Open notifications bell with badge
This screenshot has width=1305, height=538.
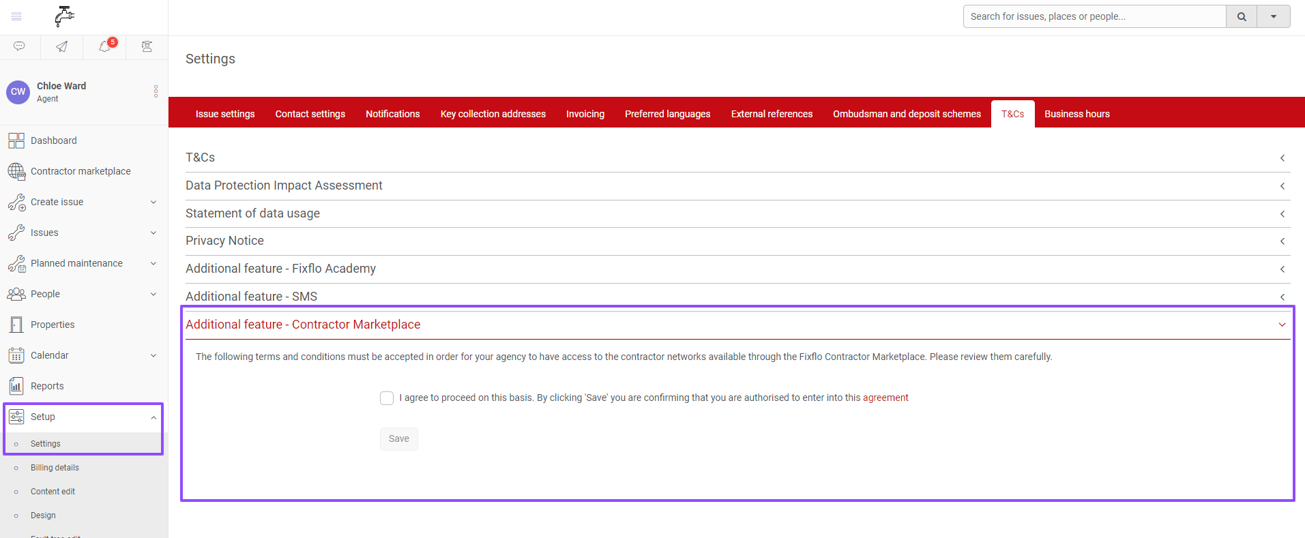click(105, 46)
